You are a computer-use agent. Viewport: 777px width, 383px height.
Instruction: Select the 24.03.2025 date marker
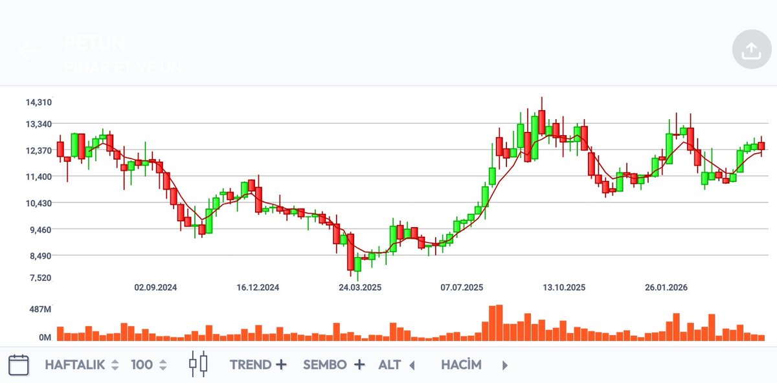[360, 287]
